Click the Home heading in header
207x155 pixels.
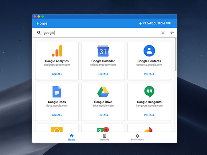[42, 23]
